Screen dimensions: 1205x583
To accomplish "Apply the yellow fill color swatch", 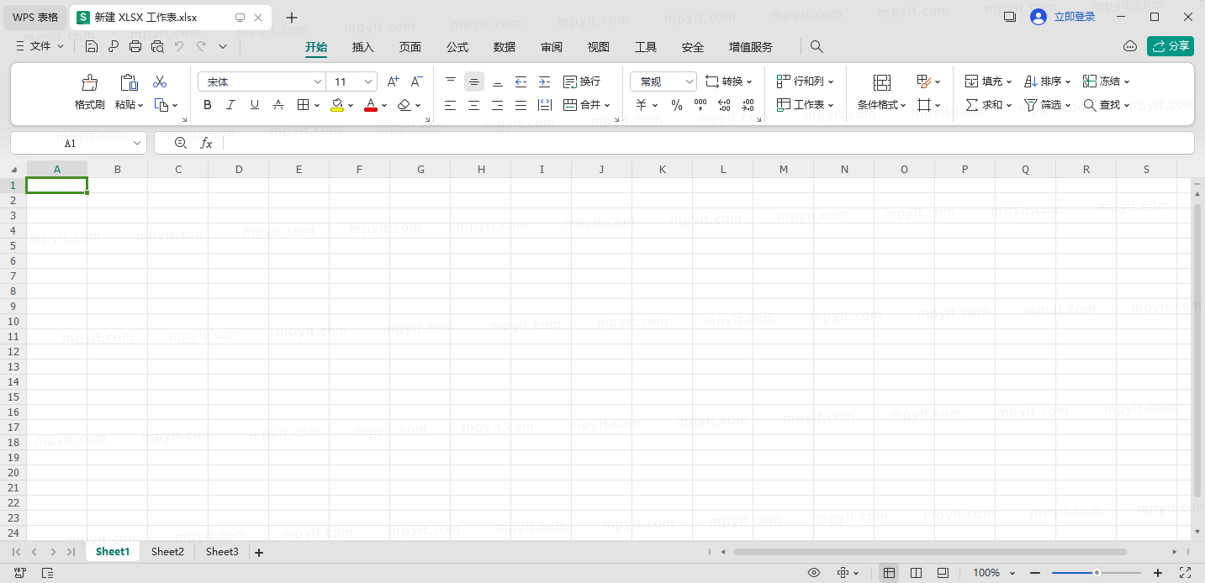I will [336, 105].
